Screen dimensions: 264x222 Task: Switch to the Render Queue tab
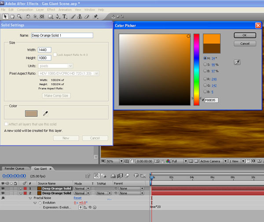[15, 169]
